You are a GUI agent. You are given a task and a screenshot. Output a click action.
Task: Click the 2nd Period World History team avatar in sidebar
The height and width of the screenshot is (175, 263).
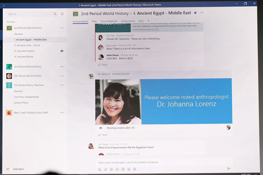point(9,28)
